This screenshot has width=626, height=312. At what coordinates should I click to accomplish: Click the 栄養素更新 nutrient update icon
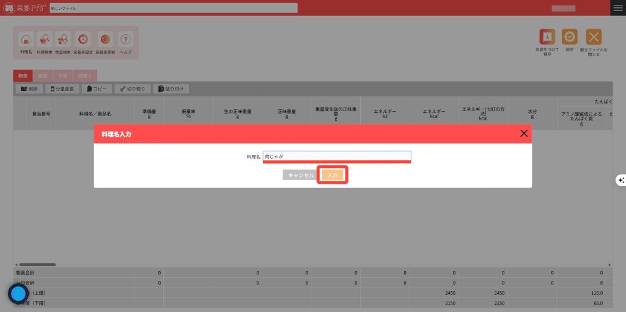[105, 40]
